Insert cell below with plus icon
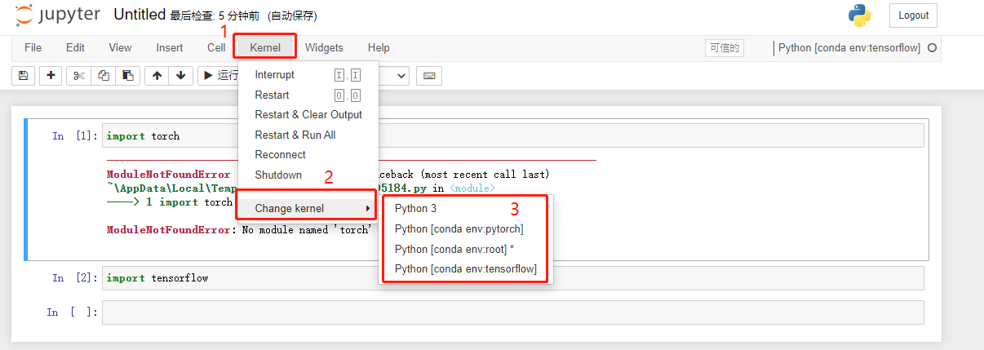 click(x=51, y=76)
